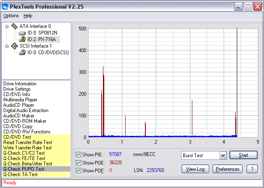Select ID:0 SP0812N drive in tree
The width and height of the screenshot is (264, 188).
click(42, 33)
